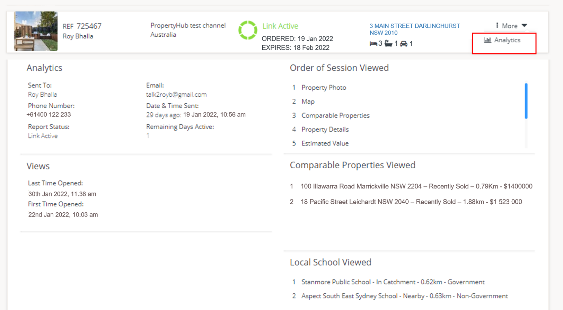
Task: Click the Link Active status text
Action: click(280, 26)
